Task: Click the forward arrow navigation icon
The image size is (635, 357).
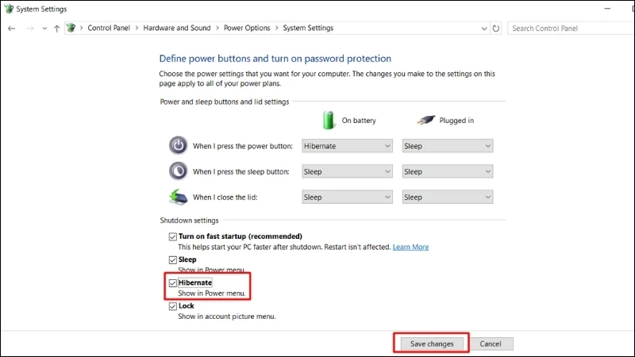Action: (29, 29)
